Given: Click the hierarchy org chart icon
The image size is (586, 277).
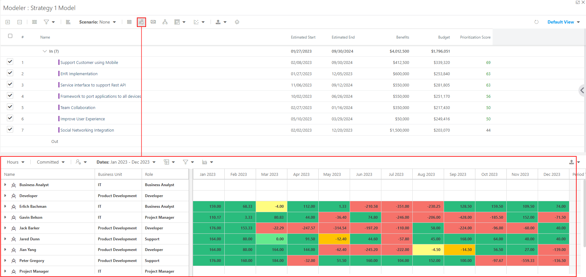Looking at the screenshot, I should click(165, 22).
